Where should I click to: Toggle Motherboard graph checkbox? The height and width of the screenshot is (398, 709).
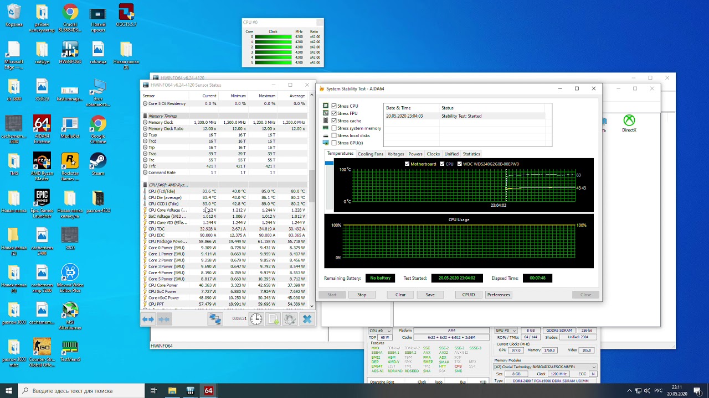click(407, 164)
